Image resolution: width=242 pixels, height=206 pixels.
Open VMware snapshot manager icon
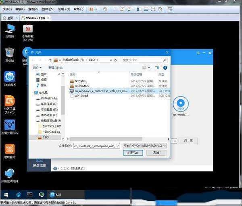pyautogui.click(x=129, y=9)
